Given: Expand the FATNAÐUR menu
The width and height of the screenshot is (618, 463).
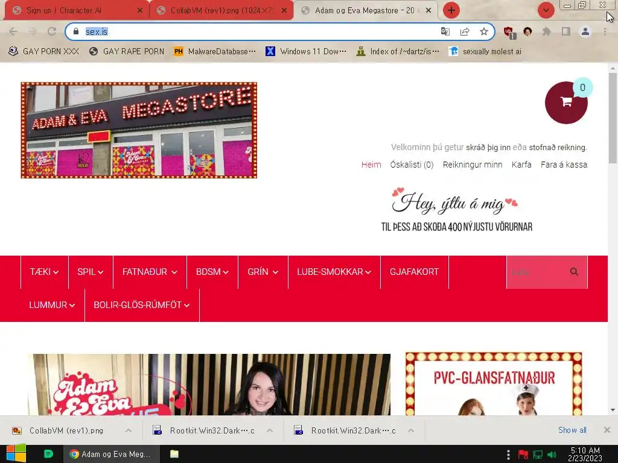Looking at the screenshot, I should pyautogui.click(x=150, y=272).
